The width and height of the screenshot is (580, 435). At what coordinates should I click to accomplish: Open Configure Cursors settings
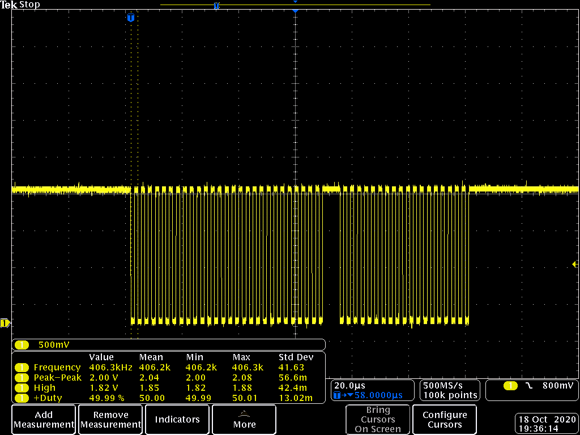pos(445,420)
